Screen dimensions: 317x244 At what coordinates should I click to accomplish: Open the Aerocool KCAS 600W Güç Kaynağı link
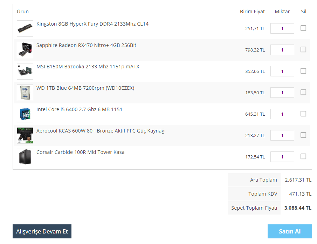pyautogui.click(x=101, y=131)
